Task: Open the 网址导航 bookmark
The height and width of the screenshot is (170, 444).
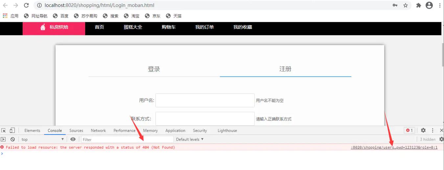Action: click(36, 16)
